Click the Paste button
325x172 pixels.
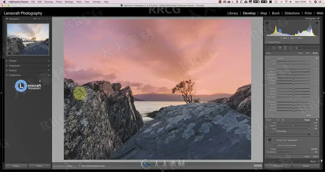click(x=39, y=166)
